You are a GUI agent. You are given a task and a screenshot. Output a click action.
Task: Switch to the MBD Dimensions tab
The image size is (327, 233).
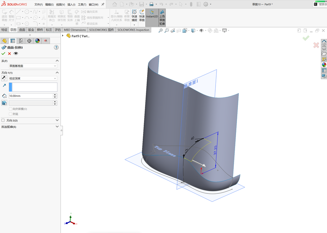pos(75,30)
